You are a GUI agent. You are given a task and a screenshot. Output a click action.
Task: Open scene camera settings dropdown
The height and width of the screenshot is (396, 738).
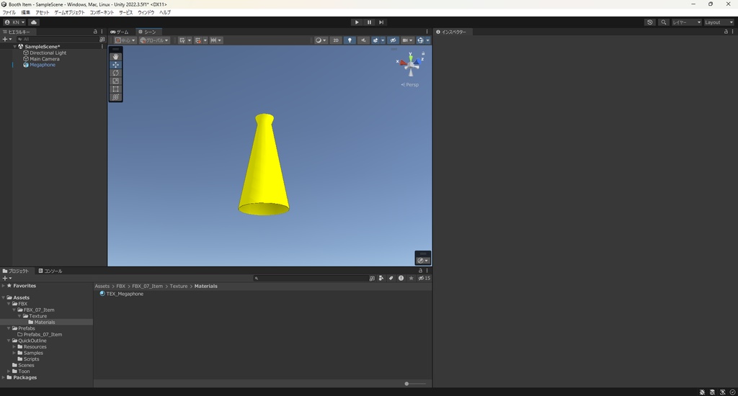click(x=407, y=40)
